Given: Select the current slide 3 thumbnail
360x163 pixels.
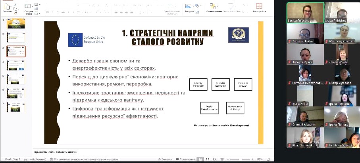Looking at the screenshot, I should click(x=16, y=51).
